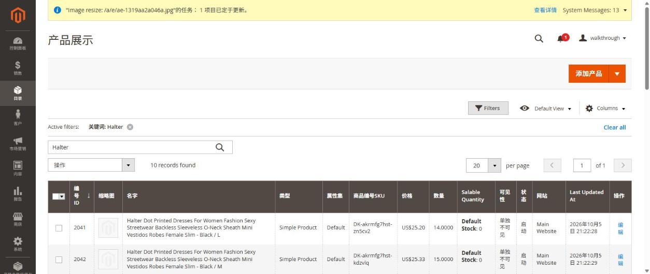The image size is (650, 274).
Task: Sort by the 名字 column header
Action: click(x=199, y=196)
